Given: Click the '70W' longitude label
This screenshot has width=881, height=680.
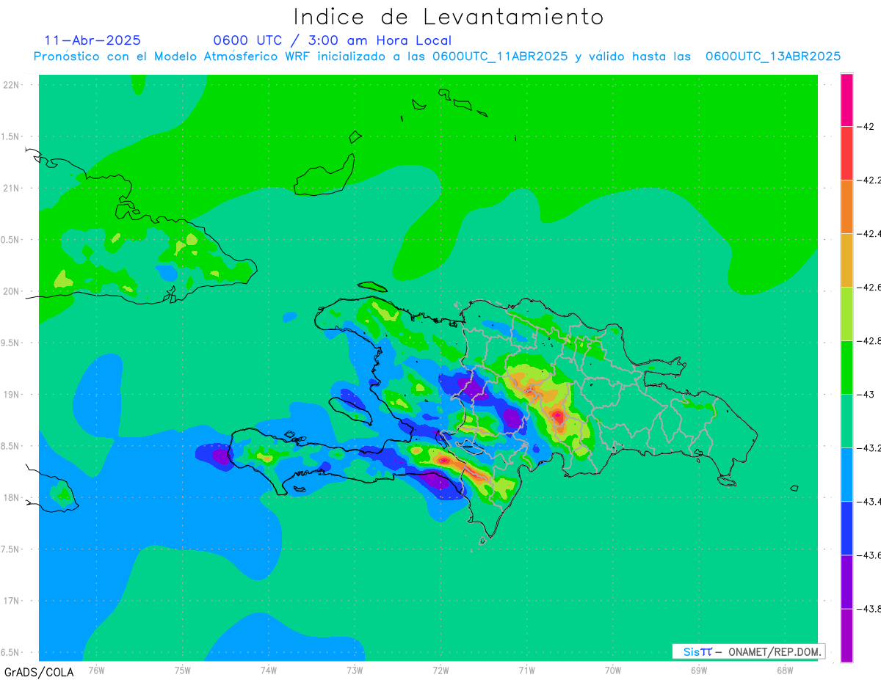Looking at the screenshot, I should (x=613, y=670).
